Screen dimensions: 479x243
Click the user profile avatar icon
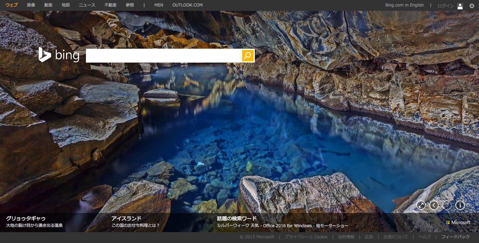pyautogui.click(x=460, y=6)
